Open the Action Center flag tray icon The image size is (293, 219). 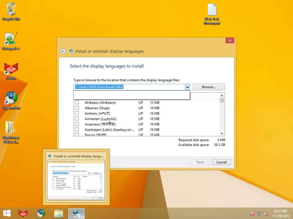[252, 214]
